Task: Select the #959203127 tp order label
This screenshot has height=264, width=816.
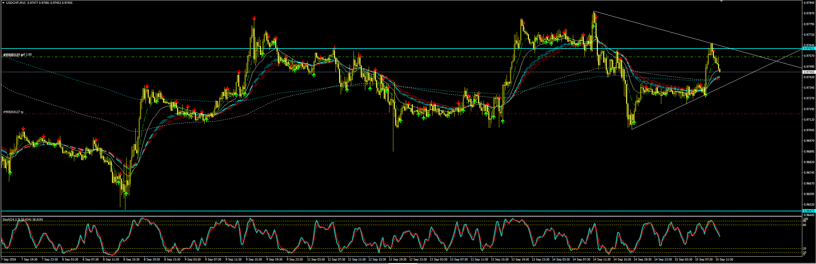Action: click(x=13, y=112)
